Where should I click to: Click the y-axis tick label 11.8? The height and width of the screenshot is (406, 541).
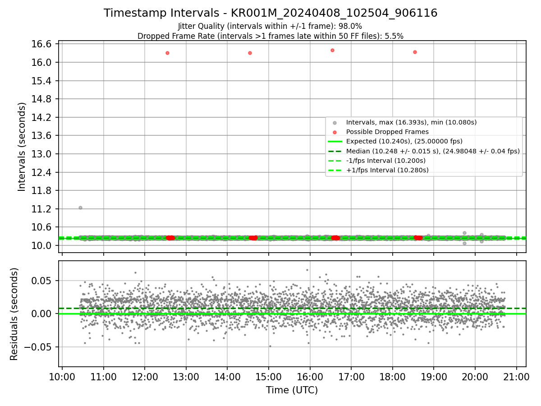(42, 190)
